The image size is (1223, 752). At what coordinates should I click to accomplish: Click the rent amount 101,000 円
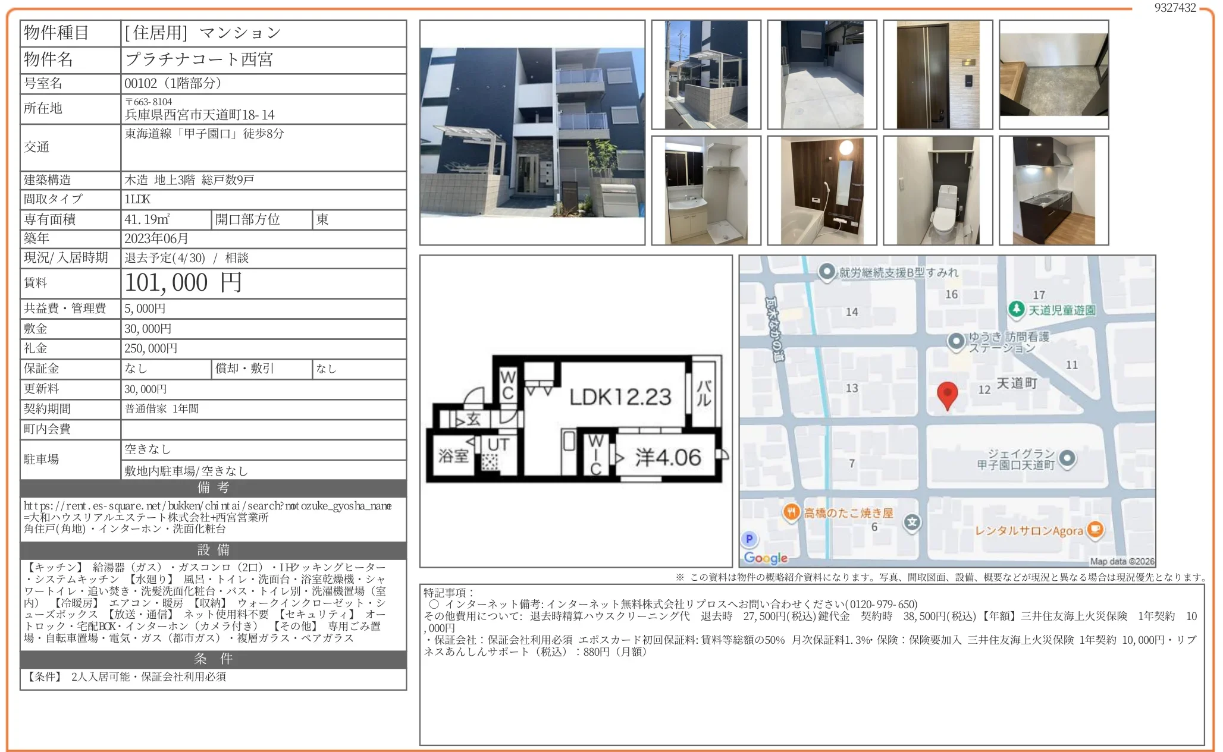[183, 283]
